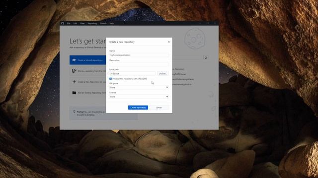Click the repository Name input field
Image resolution: width=318 pixels, height=178 pixels.
[x=139, y=55]
